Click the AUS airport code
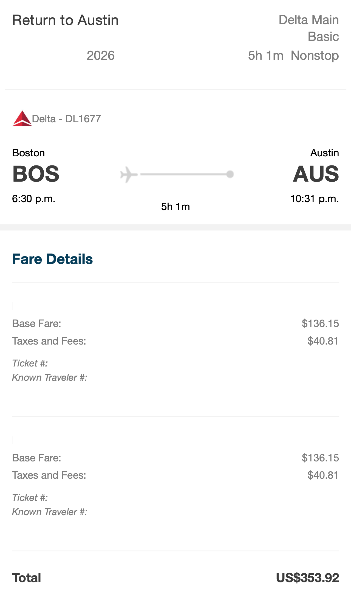 pos(316,174)
